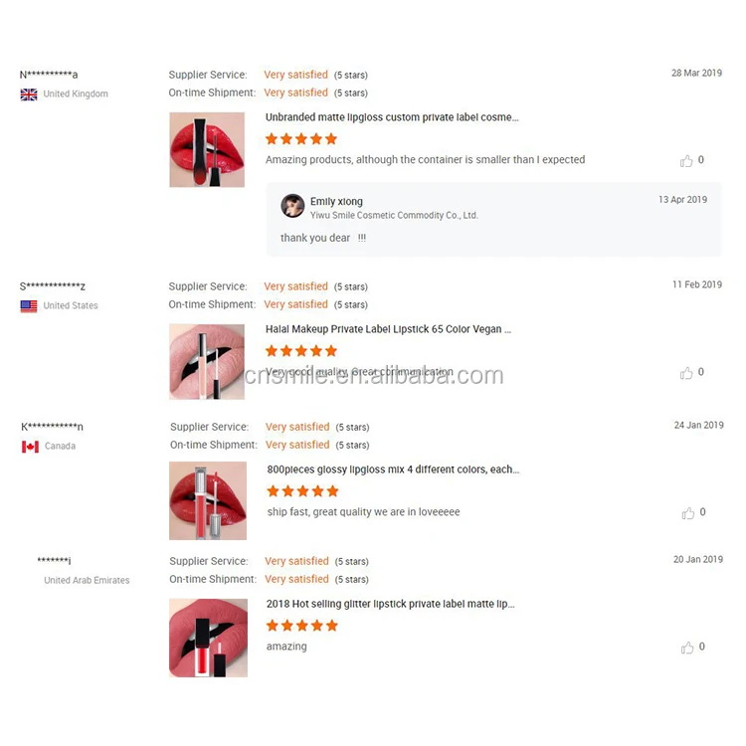Open '800pieces glossy lipgloss mix' product link
Screen dimensions: 746x746
393,469
